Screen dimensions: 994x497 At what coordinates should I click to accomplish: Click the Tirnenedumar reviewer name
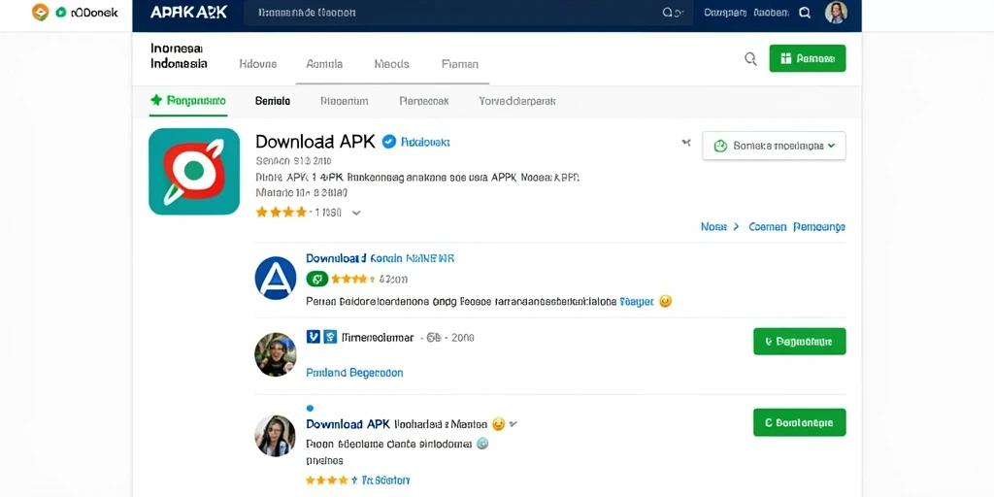[x=378, y=338]
